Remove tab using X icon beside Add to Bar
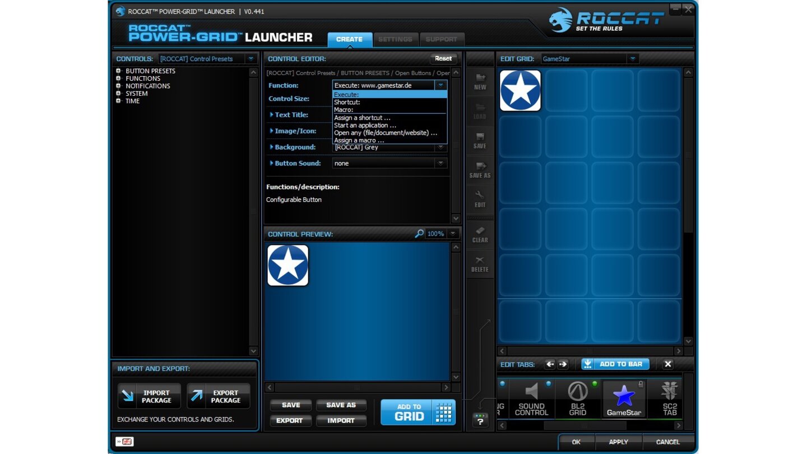807x454 pixels. 667,364
